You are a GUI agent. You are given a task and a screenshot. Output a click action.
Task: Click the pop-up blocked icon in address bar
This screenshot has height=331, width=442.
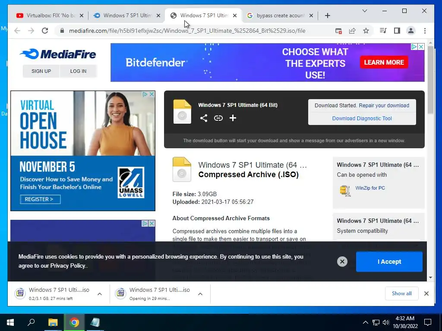point(338,31)
